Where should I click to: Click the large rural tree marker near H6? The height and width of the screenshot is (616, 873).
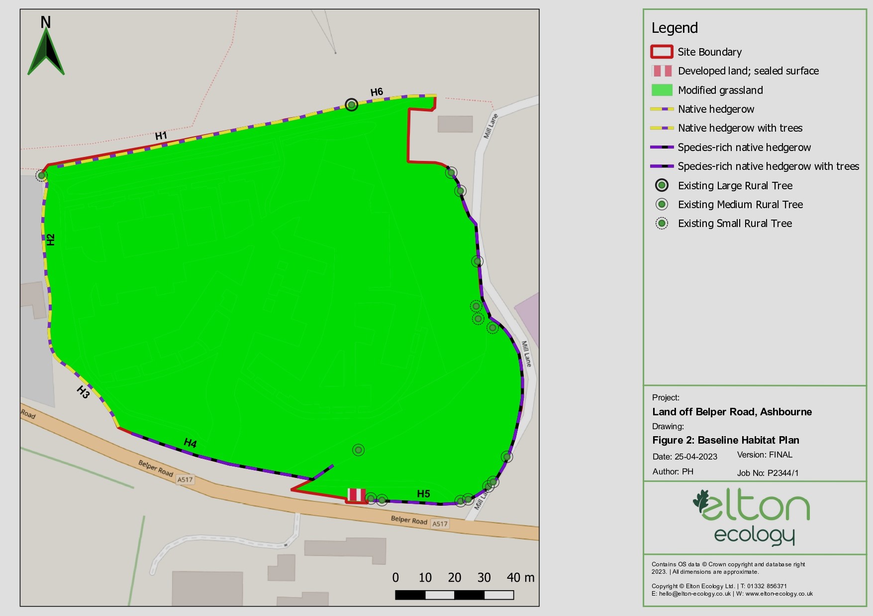click(352, 105)
